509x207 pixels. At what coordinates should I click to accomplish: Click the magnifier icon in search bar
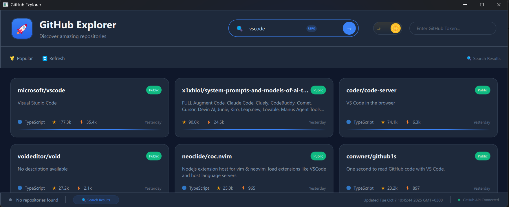(239, 28)
